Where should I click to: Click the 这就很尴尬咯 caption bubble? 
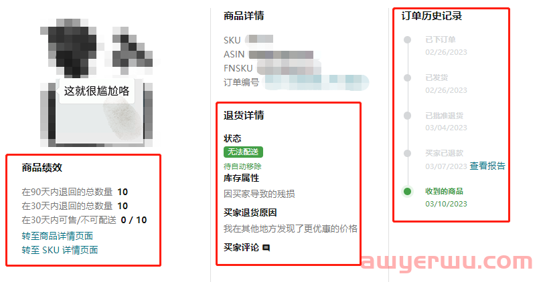pyautogui.click(x=96, y=91)
